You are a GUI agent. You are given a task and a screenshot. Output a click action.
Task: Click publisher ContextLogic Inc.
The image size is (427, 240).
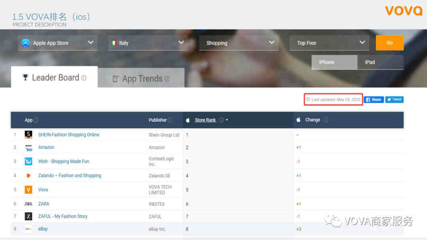tap(161, 161)
